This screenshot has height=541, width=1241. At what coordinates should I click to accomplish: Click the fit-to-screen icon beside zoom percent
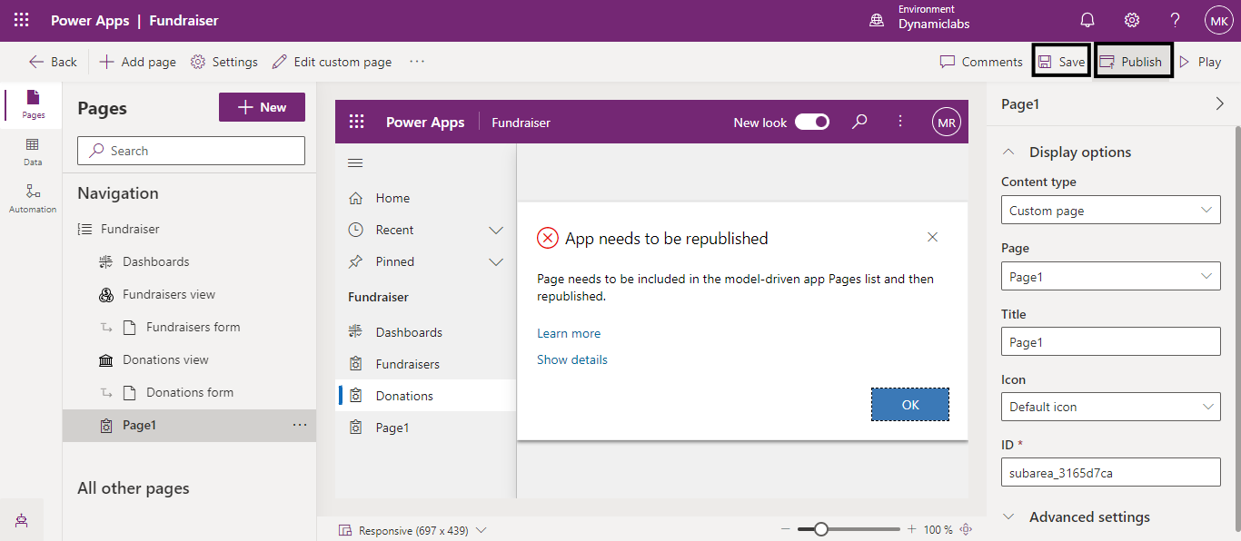966,529
